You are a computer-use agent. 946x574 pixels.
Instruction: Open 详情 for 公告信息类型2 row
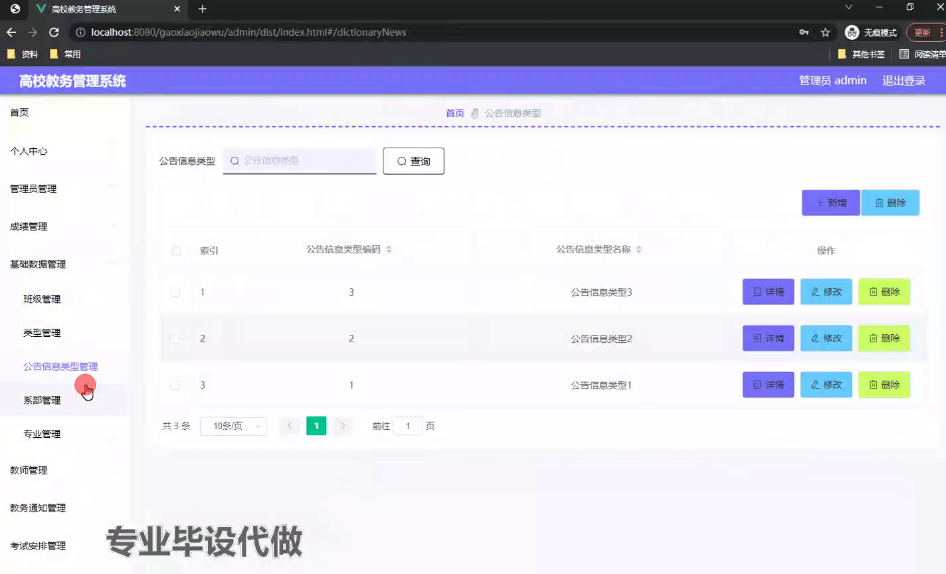768,338
